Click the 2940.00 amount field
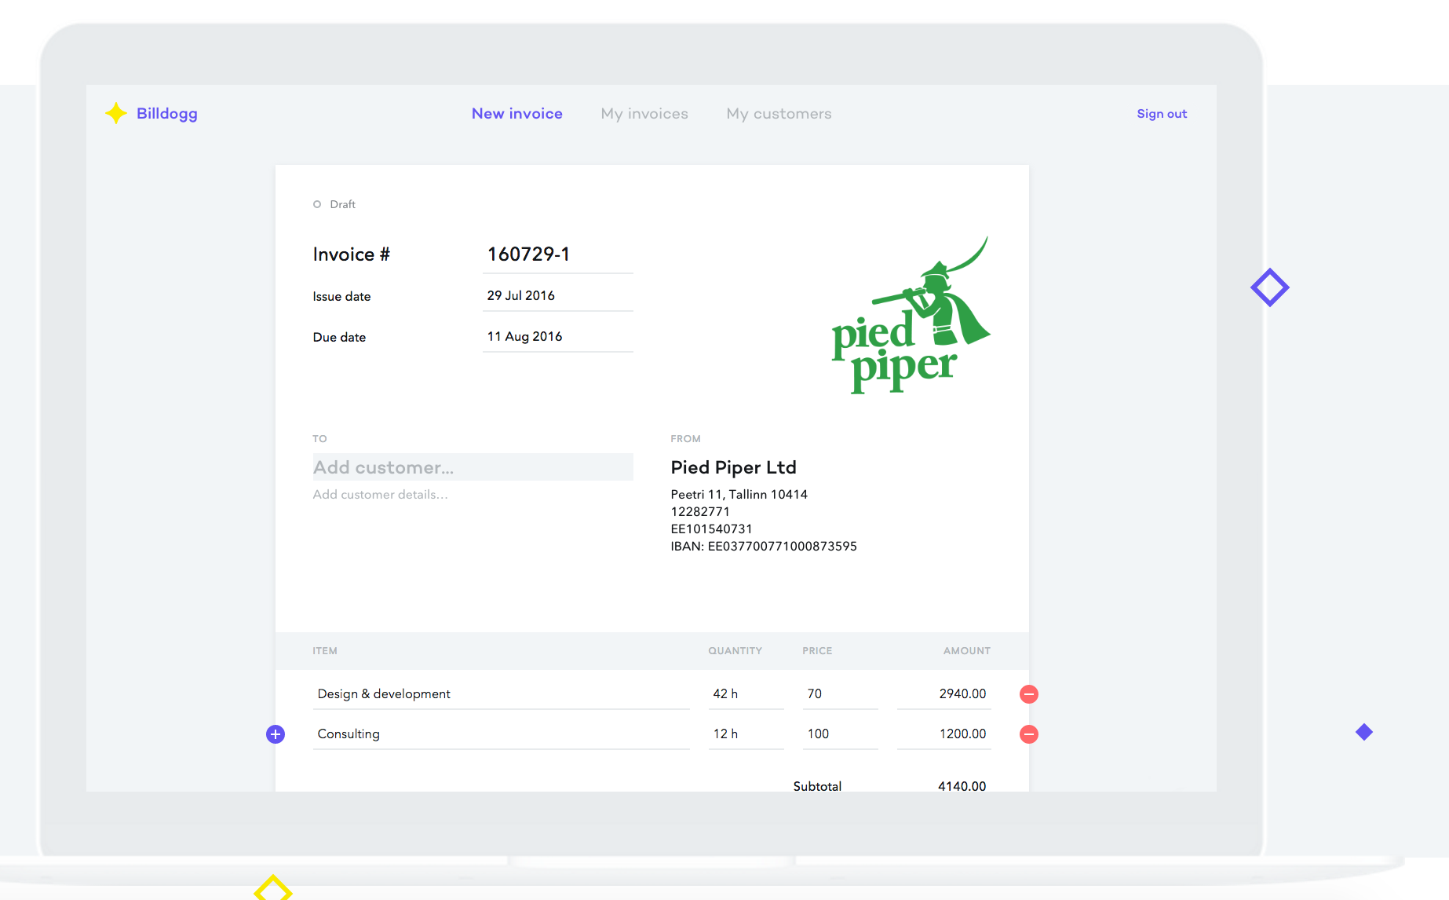Viewport: 1449px width, 900px height. pyautogui.click(x=943, y=693)
